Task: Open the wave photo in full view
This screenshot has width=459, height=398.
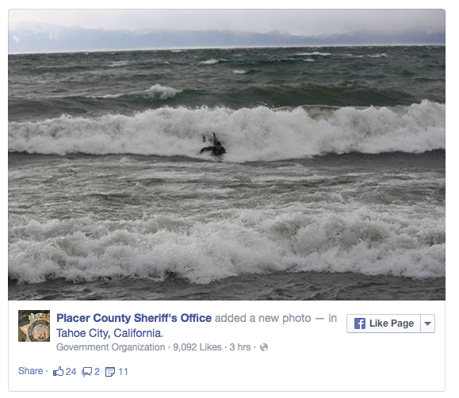Action: point(227,155)
